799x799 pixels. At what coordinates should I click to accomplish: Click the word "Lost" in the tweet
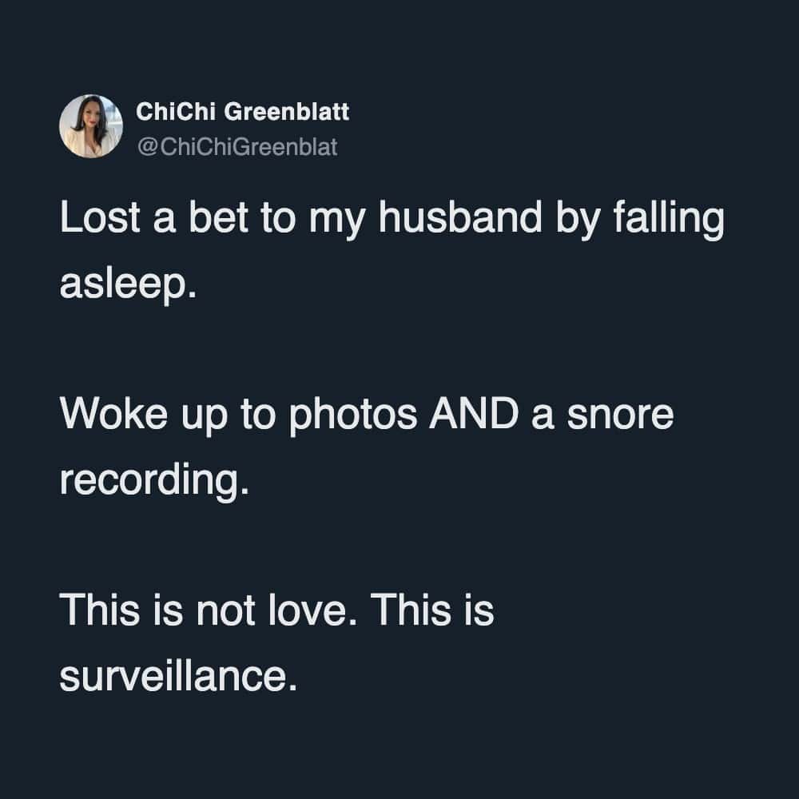pyautogui.click(x=90, y=220)
